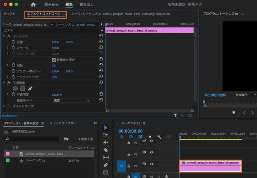Toggle animation stopwatch for 回転
This screenshot has height=178, width=257.
pyautogui.click(x=13, y=65)
